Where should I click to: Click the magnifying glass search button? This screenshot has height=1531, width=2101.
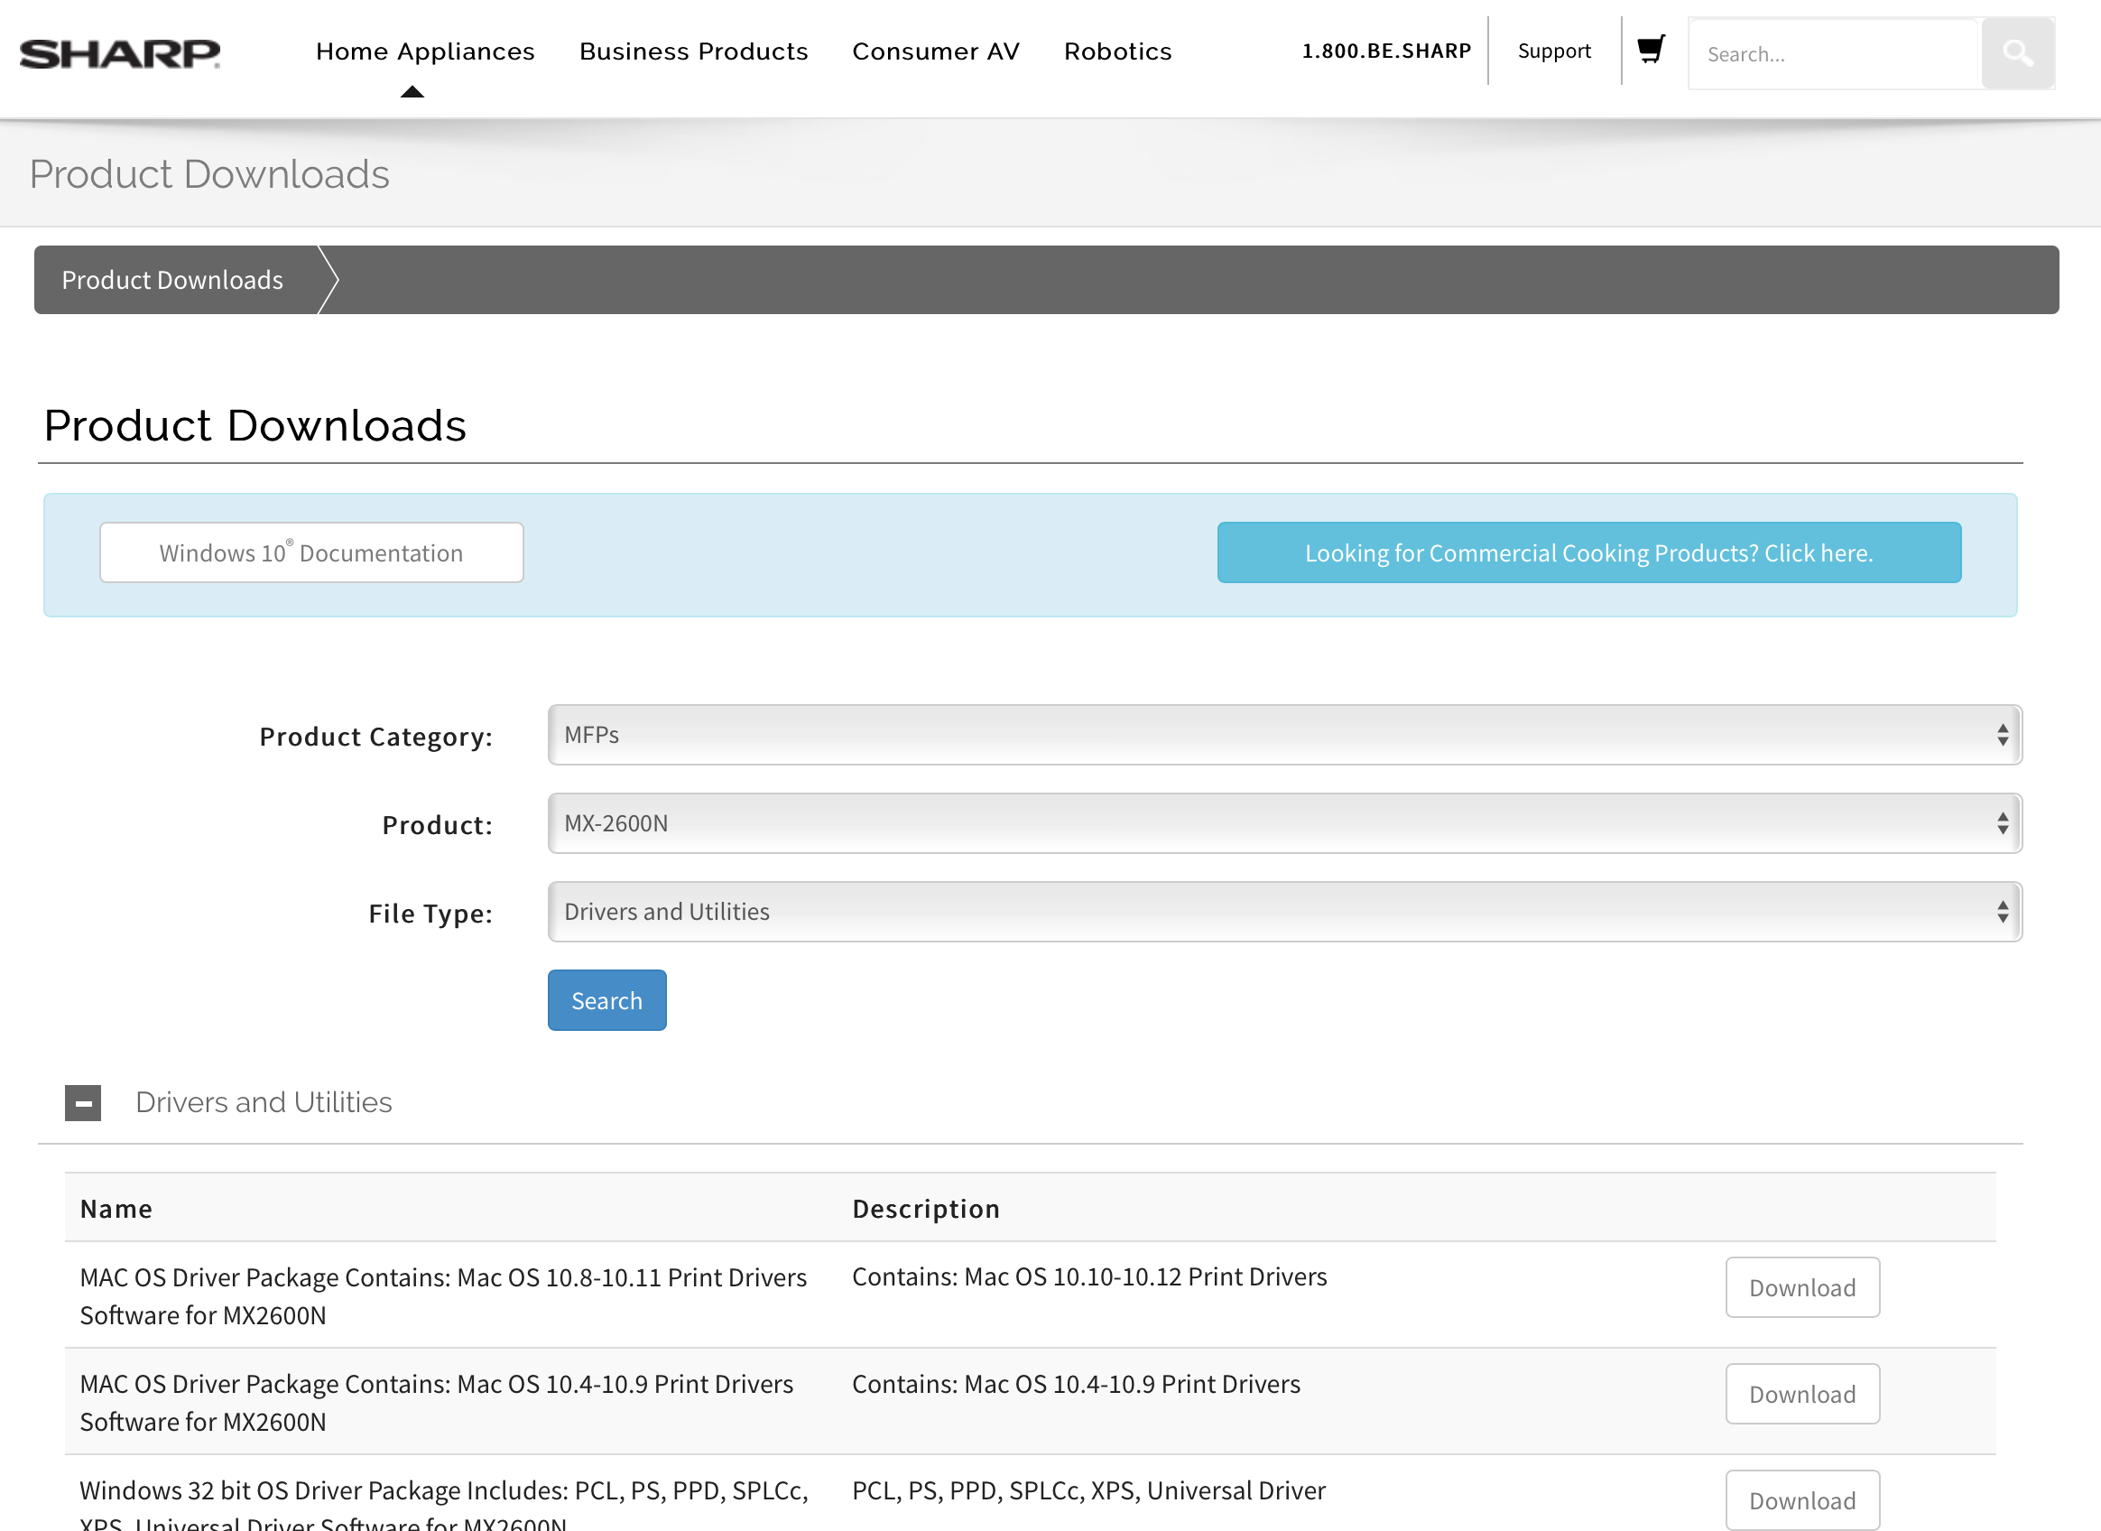tap(2018, 54)
